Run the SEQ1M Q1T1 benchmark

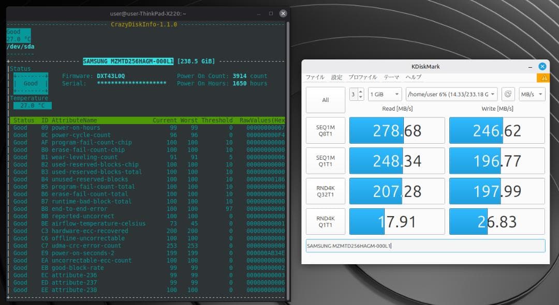click(326, 161)
